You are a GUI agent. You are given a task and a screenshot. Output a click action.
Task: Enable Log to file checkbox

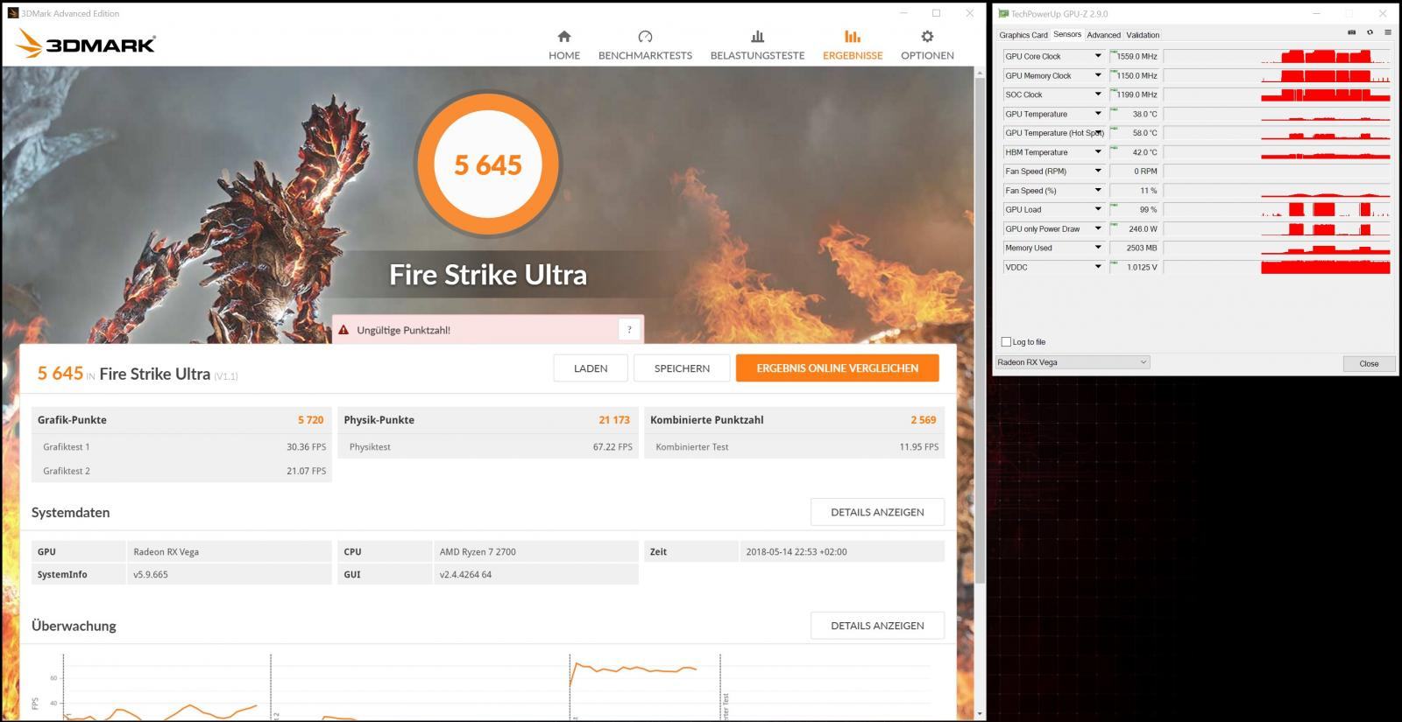click(1006, 342)
